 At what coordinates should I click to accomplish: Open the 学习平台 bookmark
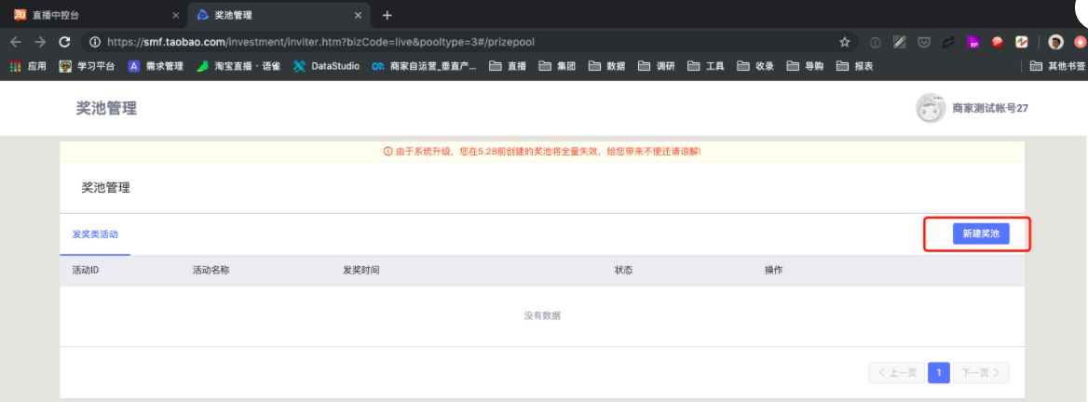coord(87,67)
